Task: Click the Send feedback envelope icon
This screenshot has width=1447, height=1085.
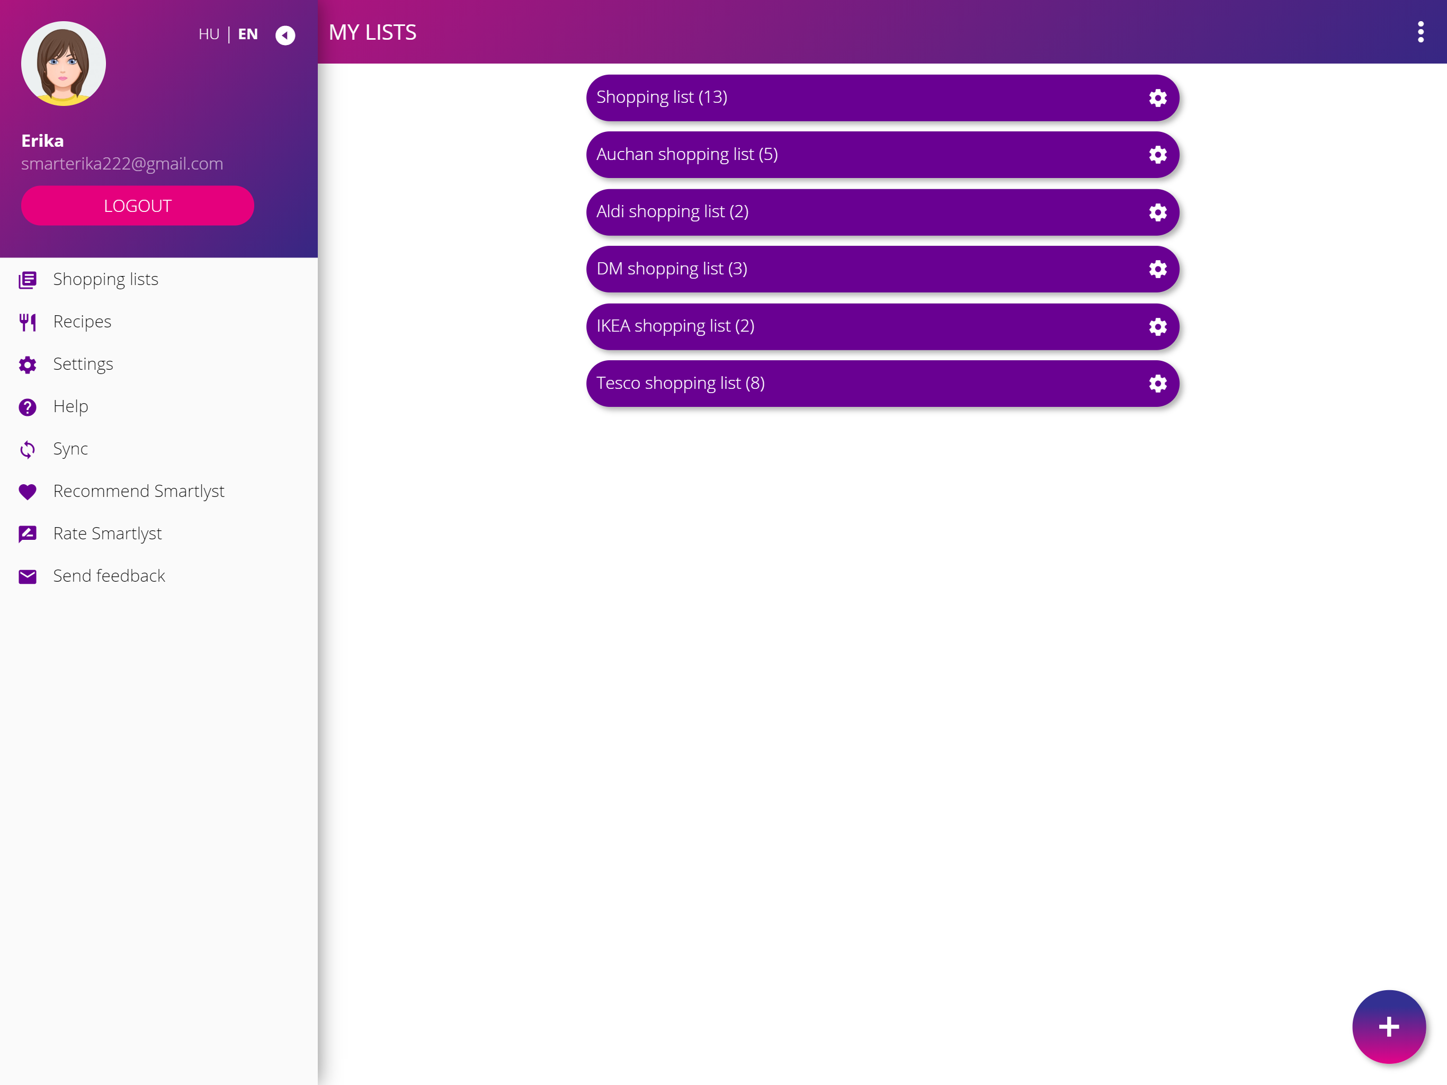Action: pos(28,576)
